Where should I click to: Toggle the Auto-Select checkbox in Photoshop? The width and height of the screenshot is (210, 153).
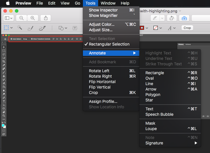pyautogui.click(x=11, y=39)
